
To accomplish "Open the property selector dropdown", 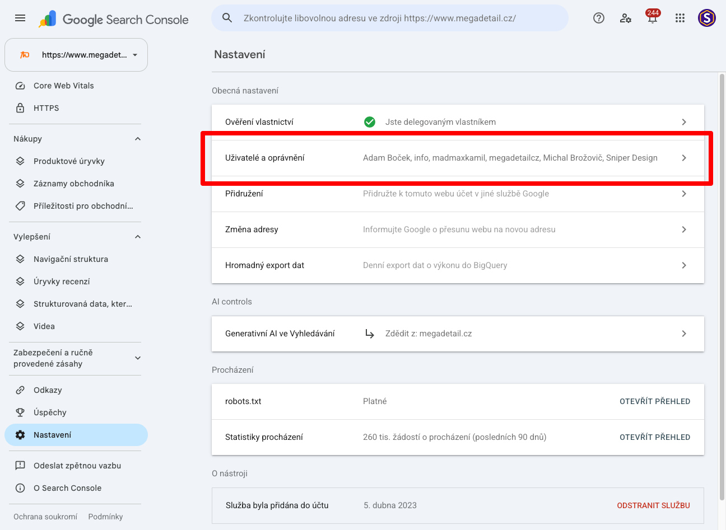I will tap(76, 55).
